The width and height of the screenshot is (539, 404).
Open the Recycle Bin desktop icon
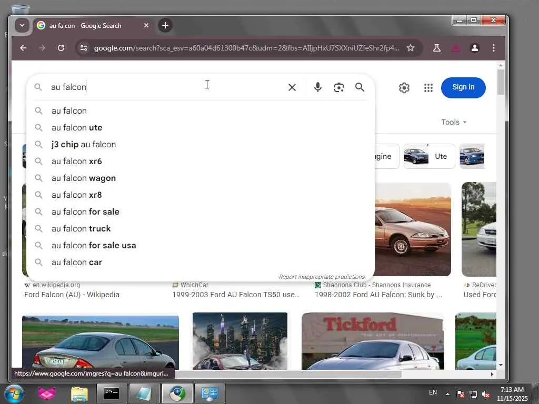(20, 8)
